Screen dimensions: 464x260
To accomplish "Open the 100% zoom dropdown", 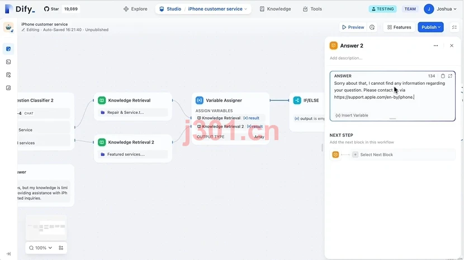I will pos(41,248).
